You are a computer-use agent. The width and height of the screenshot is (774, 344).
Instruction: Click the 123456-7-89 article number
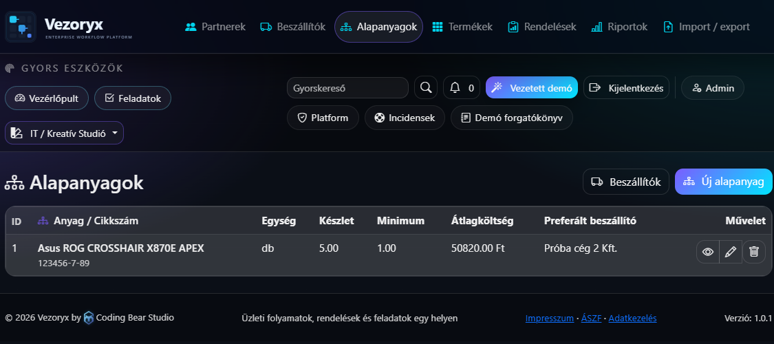64,263
